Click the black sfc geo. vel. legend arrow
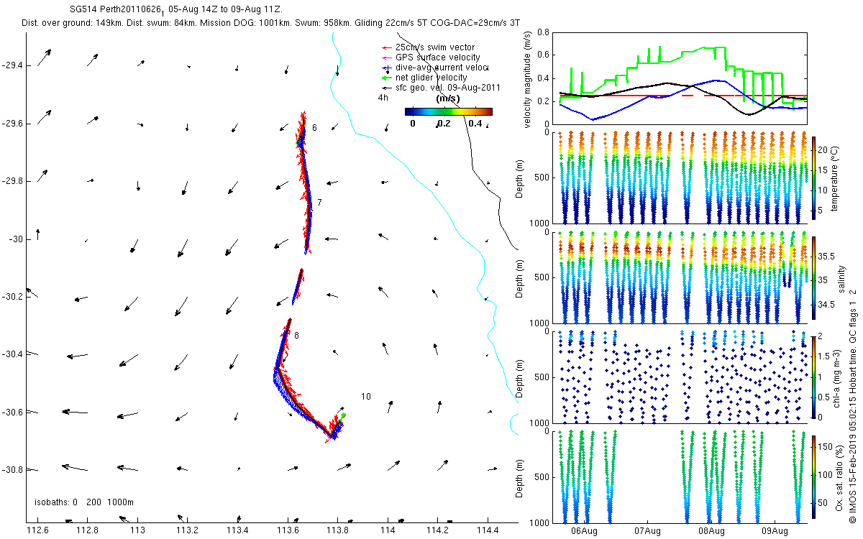Screen dimensions: 863x539 (387, 88)
